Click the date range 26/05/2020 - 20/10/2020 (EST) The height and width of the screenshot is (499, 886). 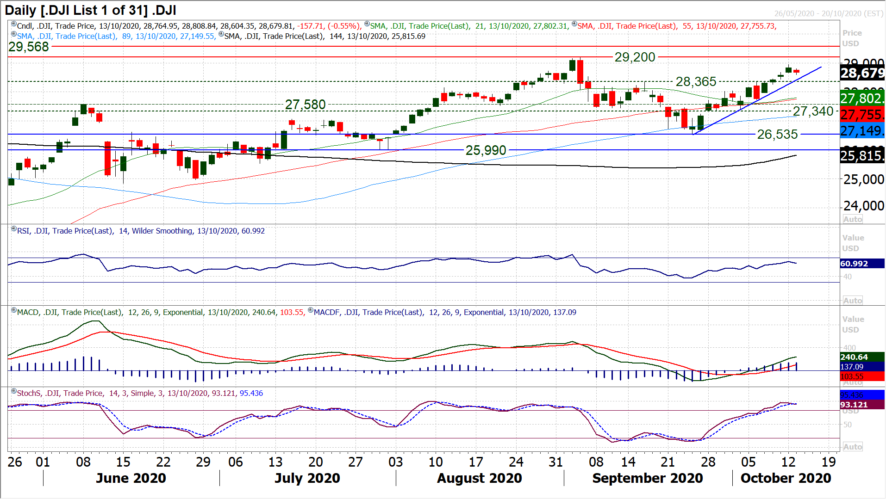click(x=829, y=13)
